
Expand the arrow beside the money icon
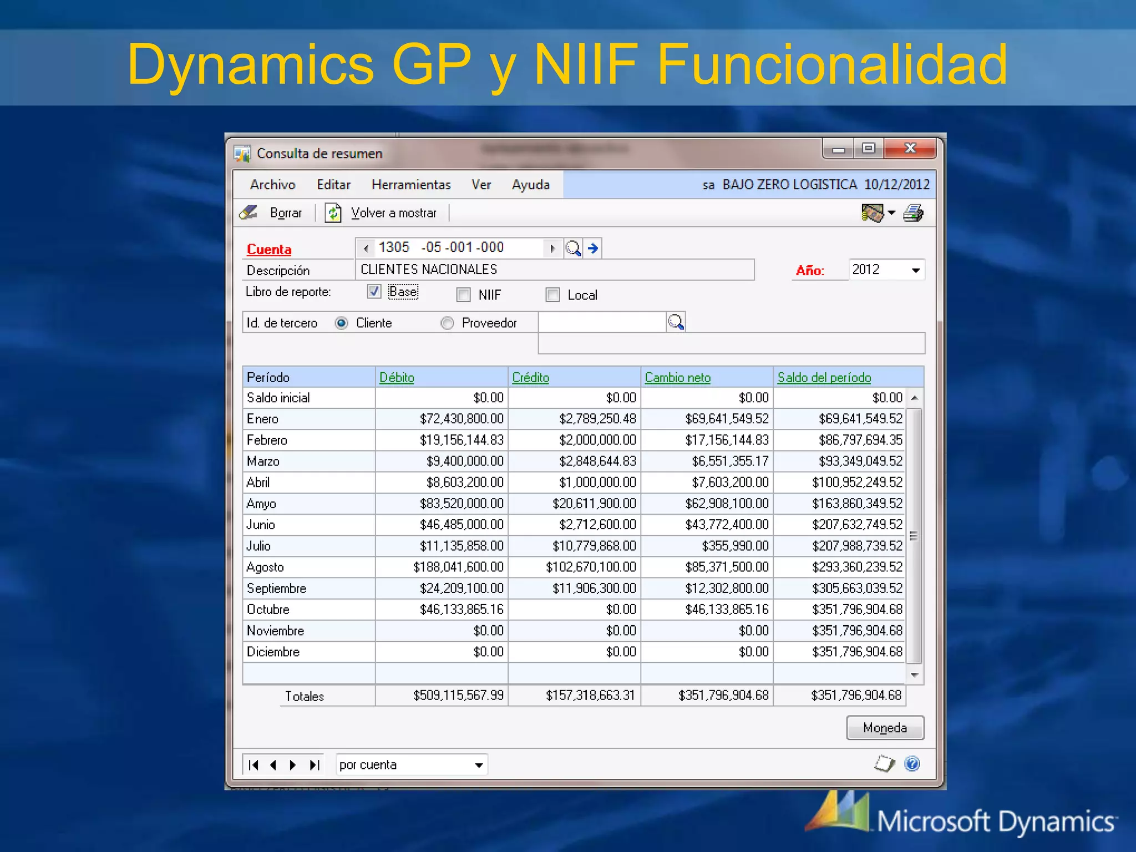click(x=891, y=213)
